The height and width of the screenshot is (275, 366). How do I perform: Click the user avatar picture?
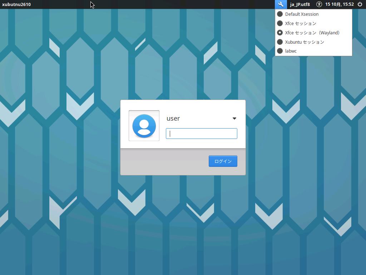(x=144, y=126)
